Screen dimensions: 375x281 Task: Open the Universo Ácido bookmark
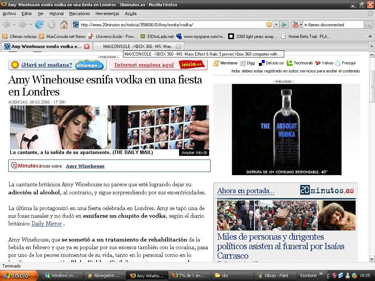pos(112,37)
